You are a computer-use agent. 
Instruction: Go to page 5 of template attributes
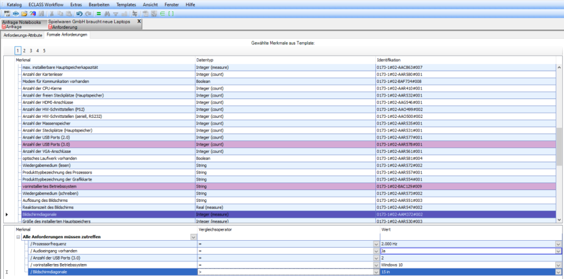point(44,50)
